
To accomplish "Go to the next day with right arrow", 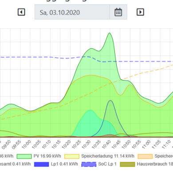I will tap(140, 12).
